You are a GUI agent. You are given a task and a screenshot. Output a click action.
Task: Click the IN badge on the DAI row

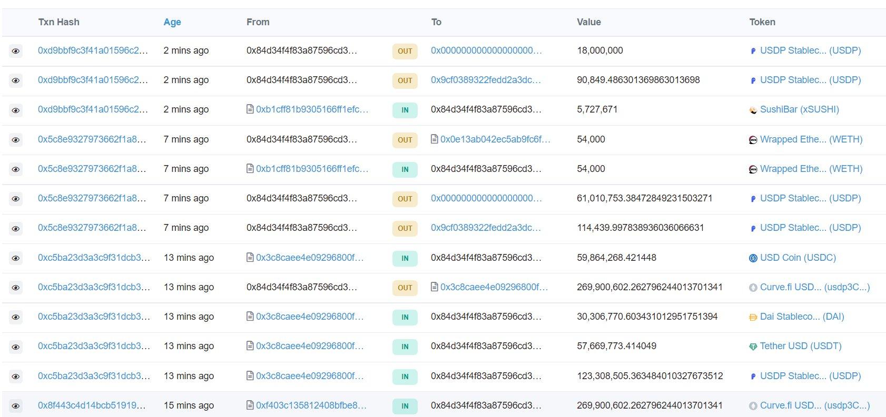[405, 317]
